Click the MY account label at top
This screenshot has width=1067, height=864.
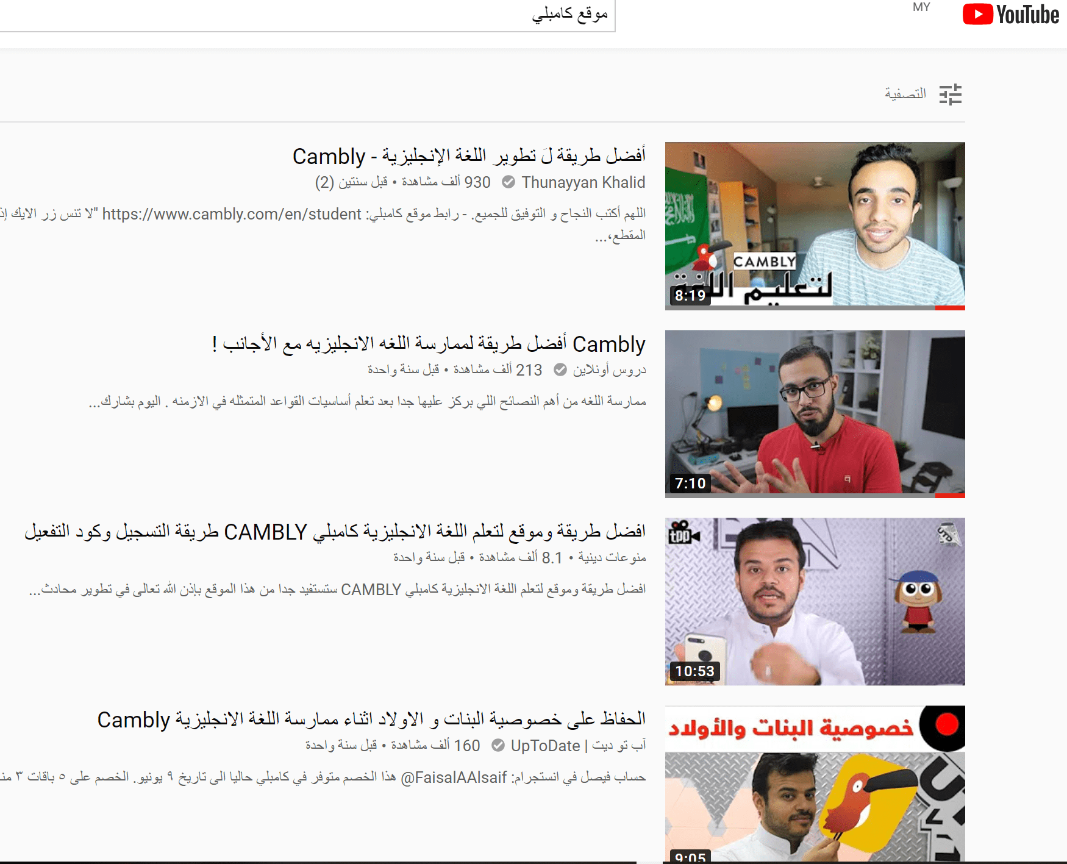[921, 7]
